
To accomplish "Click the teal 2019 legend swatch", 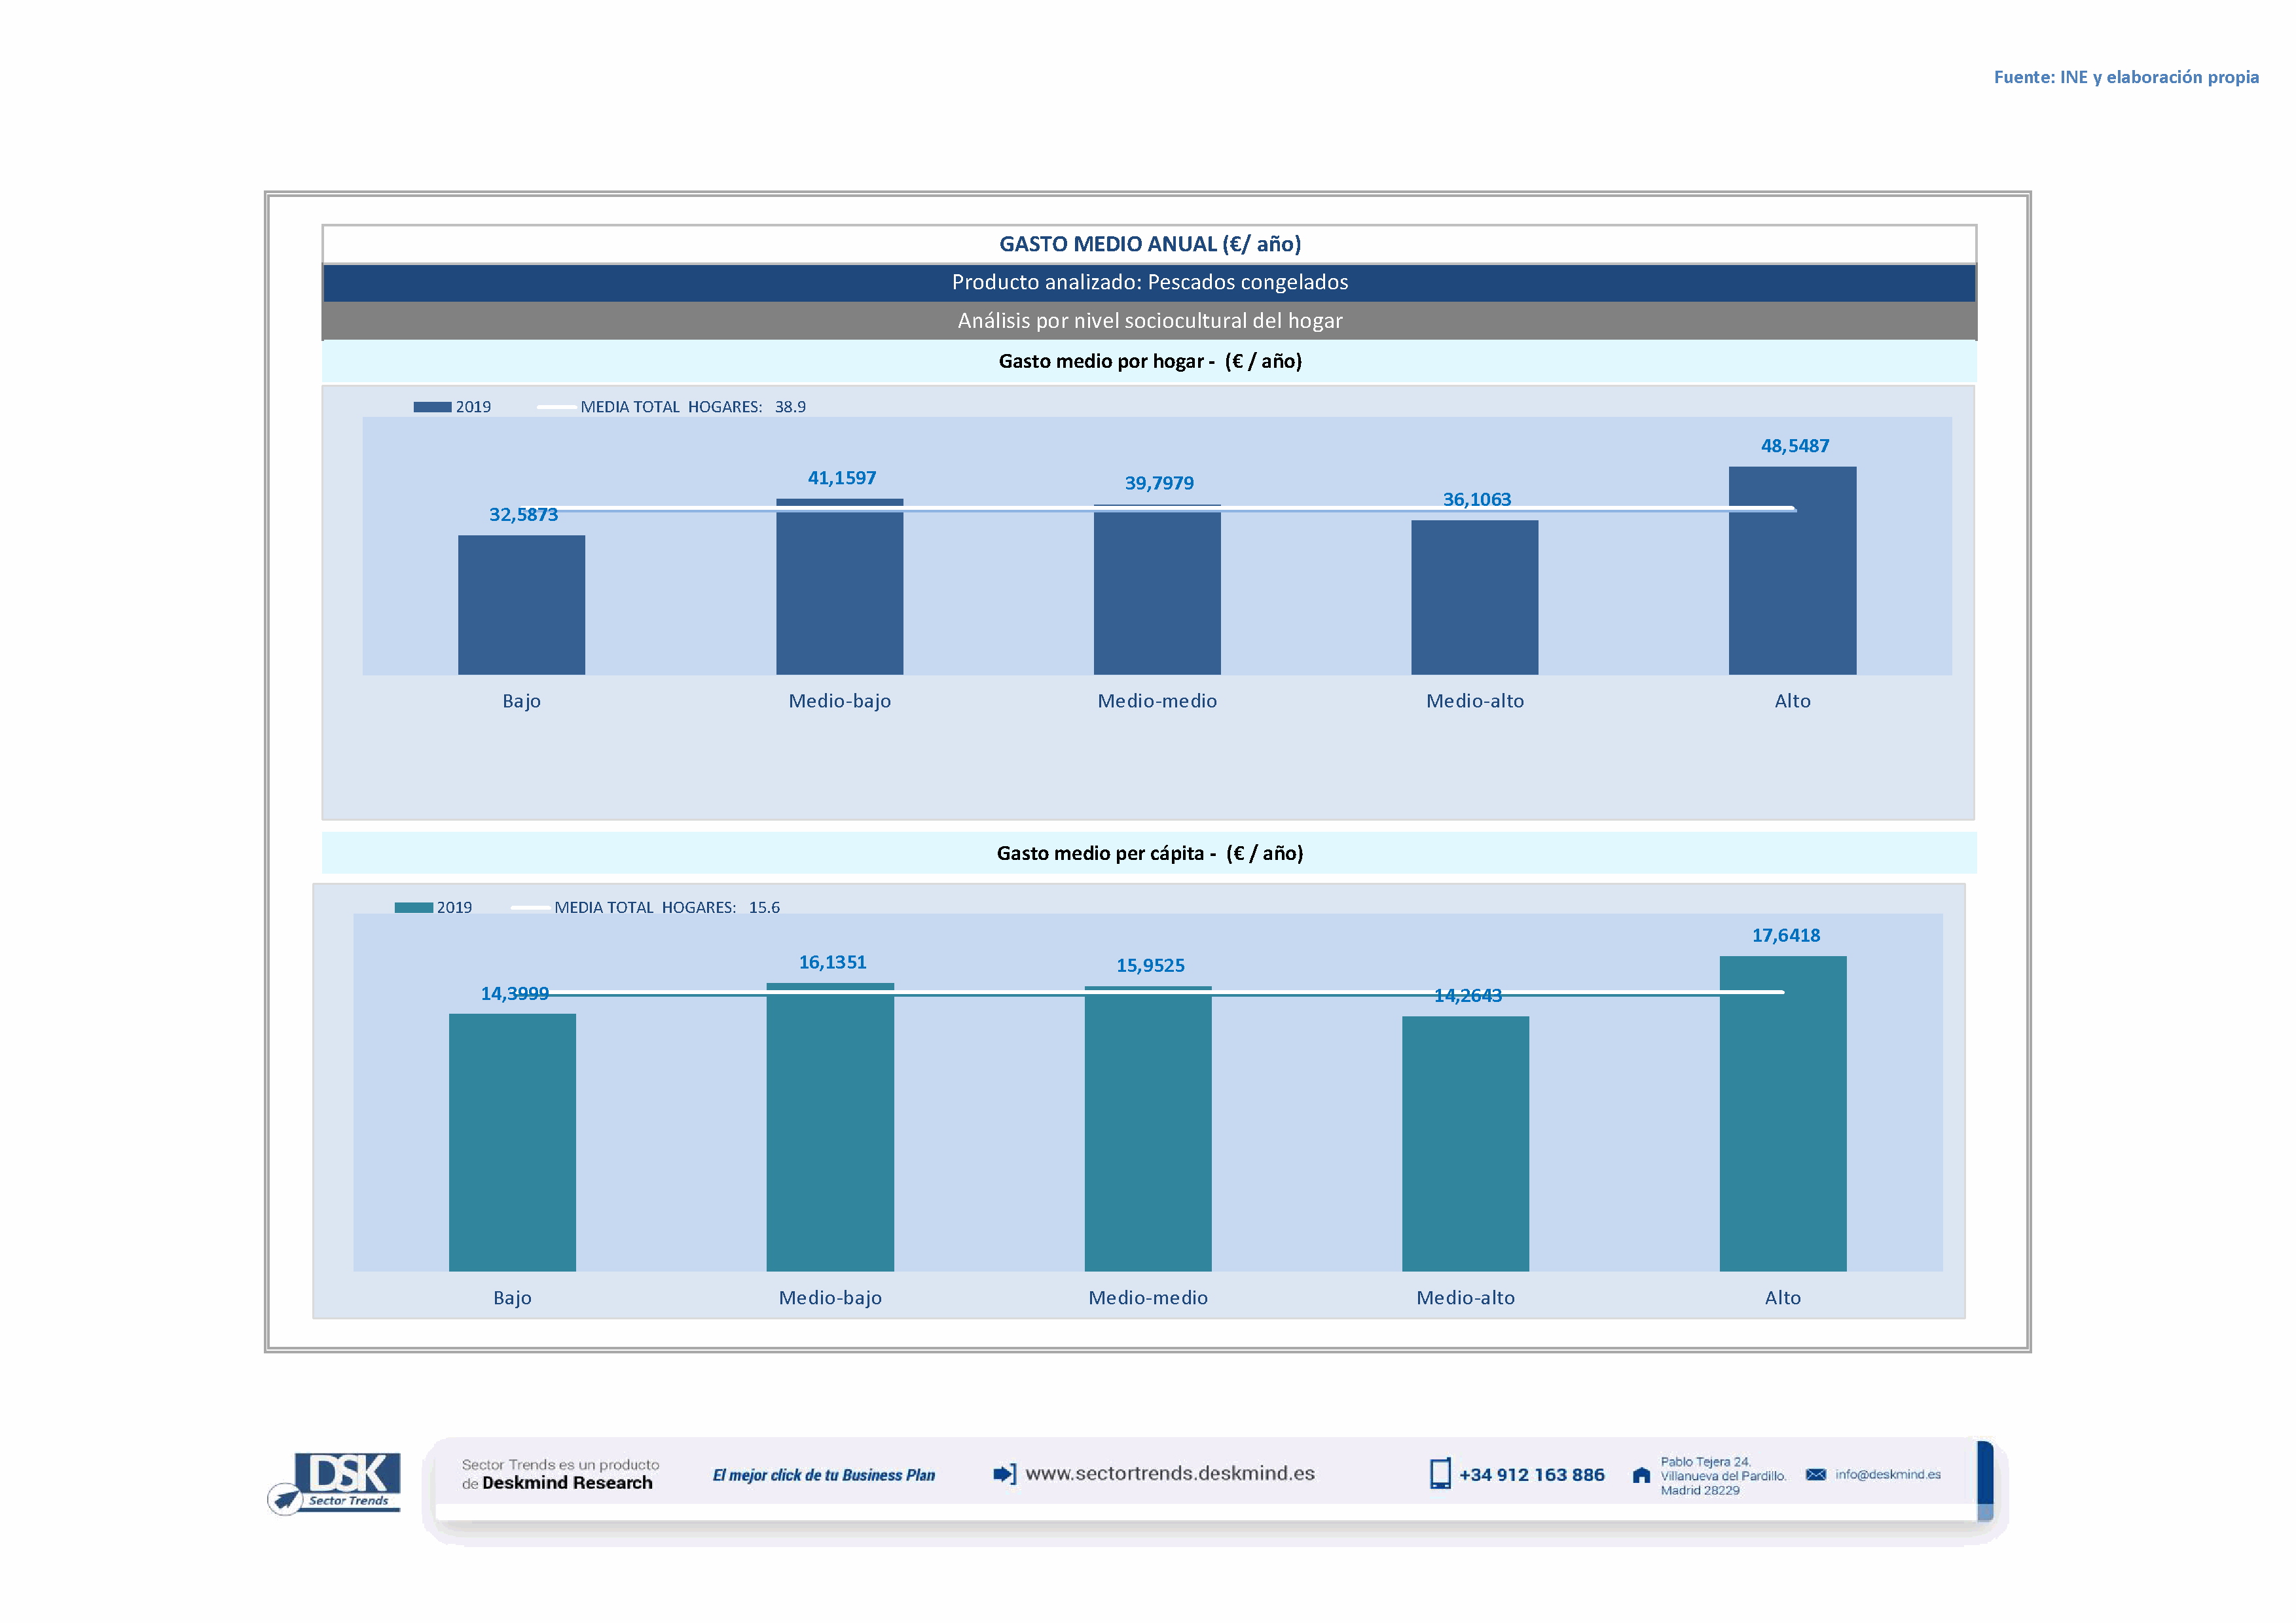I will point(413,908).
